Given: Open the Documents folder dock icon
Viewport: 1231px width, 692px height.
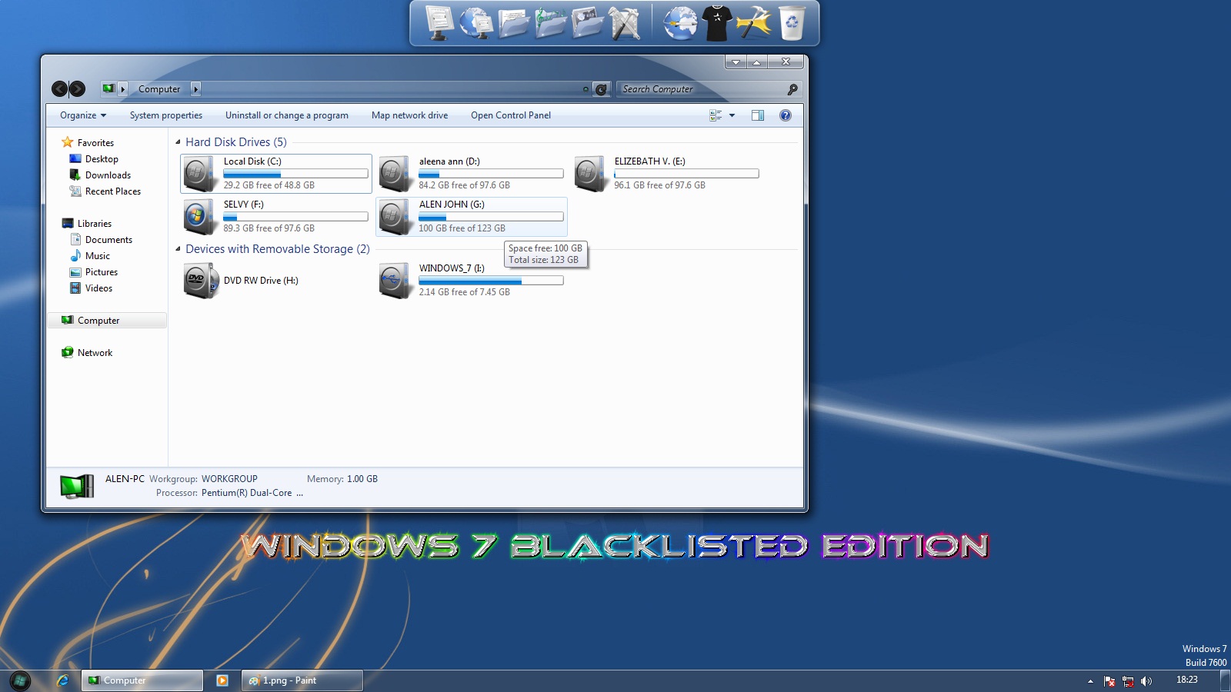Looking at the screenshot, I should (513, 22).
